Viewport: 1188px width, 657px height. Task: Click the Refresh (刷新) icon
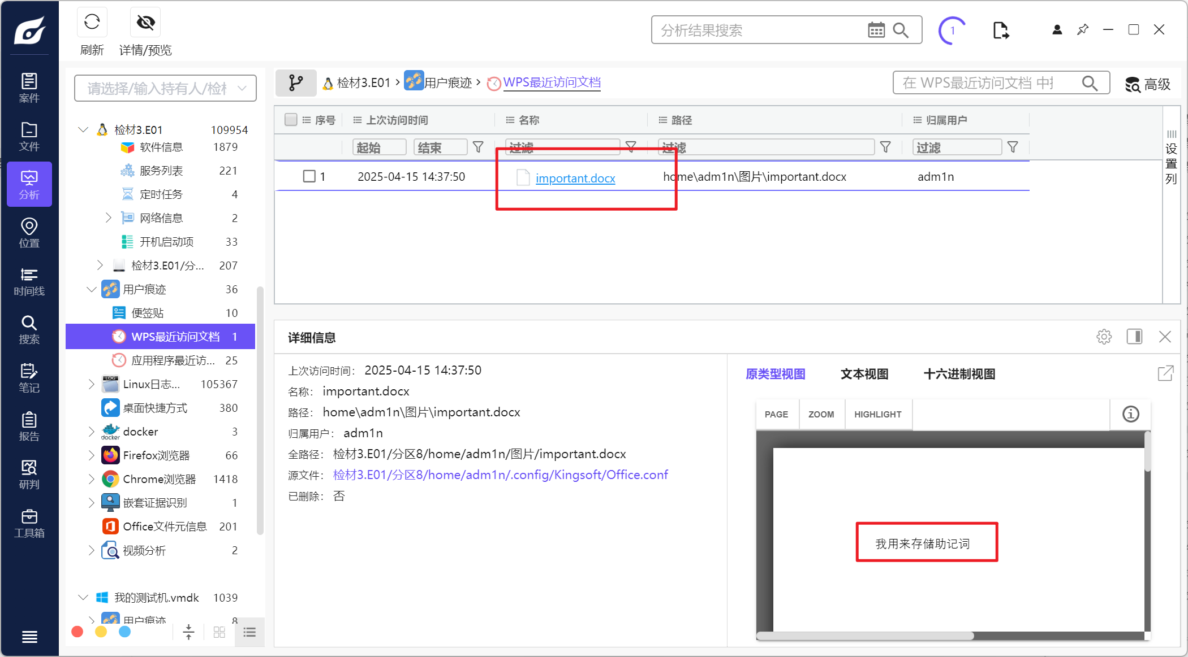(x=92, y=23)
